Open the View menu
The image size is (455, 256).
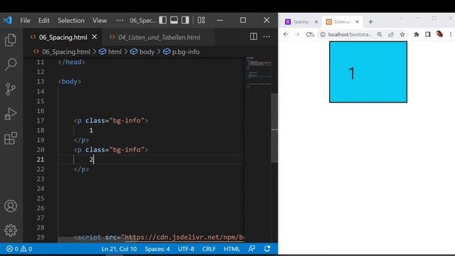click(100, 21)
